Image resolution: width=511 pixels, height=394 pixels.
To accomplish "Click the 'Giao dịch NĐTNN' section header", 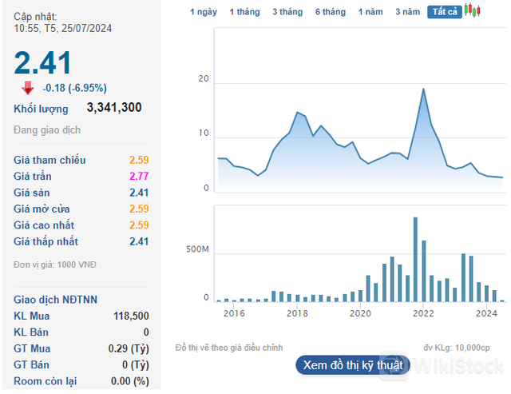I will pos(56,300).
